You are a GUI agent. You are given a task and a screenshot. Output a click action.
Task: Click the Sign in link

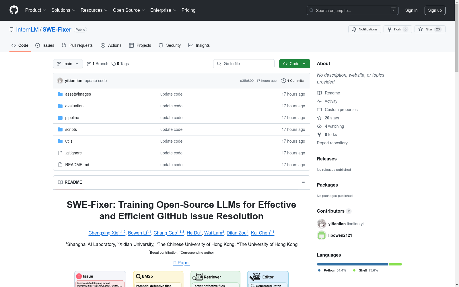pos(411,10)
